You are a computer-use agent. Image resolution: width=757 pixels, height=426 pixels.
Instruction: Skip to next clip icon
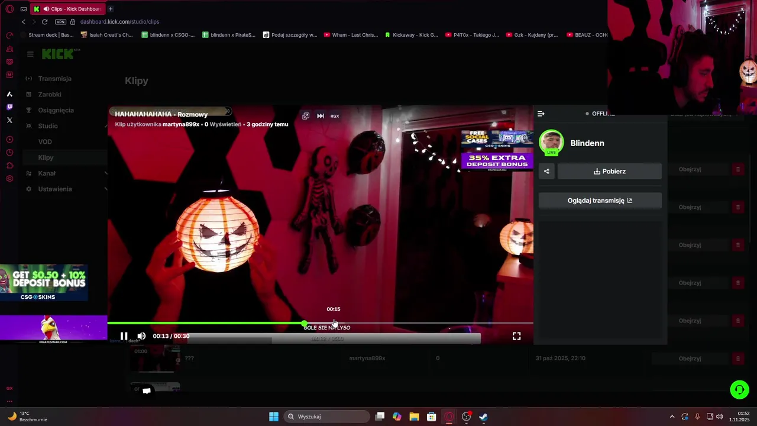click(321, 116)
